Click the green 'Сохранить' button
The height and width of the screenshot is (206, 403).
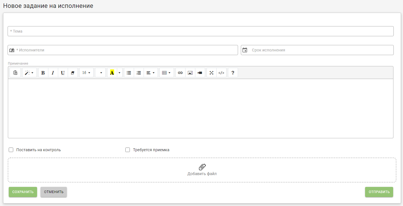click(23, 192)
